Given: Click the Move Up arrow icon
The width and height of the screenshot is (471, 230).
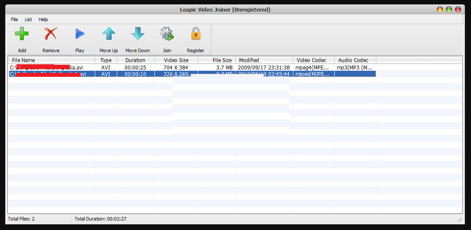Looking at the screenshot, I should pyautogui.click(x=109, y=34).
